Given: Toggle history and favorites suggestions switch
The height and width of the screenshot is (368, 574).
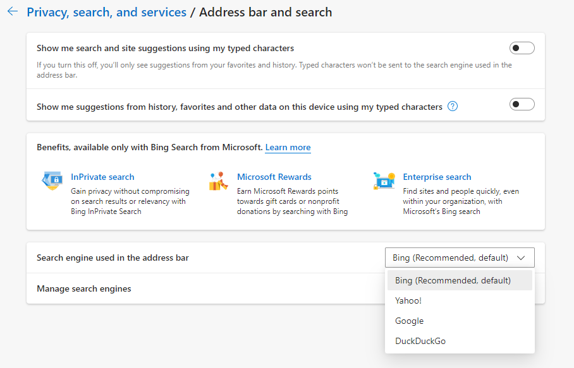Looking at the screenshot, I should pyautogui.click(x=522, y=105).
